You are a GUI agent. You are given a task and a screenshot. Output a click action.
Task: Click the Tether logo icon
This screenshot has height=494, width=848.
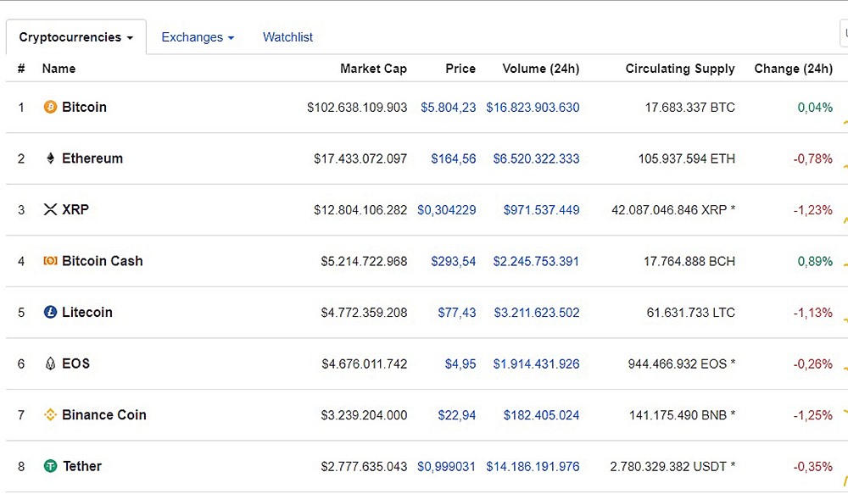50,466
